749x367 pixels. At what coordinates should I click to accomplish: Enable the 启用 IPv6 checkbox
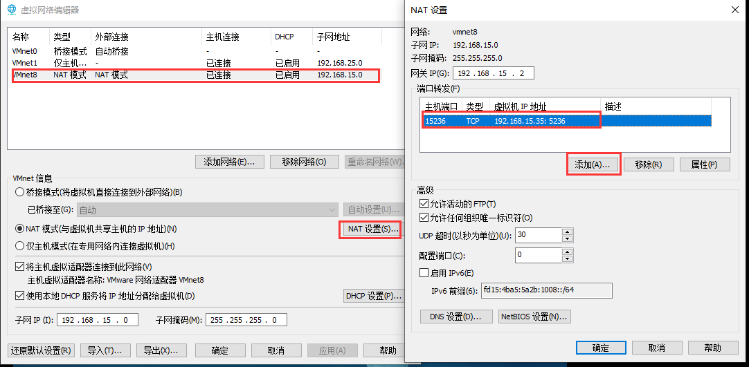tap(423, 272)
